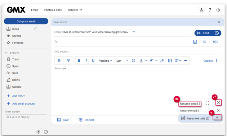Open the Trash folder
This screenshot has width=227, height=136.
pos(15,59)
